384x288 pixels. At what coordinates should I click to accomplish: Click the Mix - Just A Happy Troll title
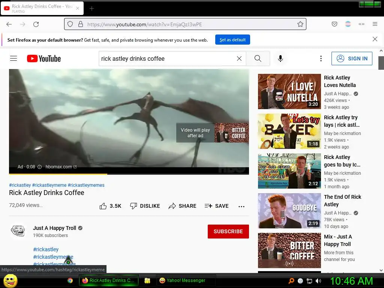(x=338, y=240)
